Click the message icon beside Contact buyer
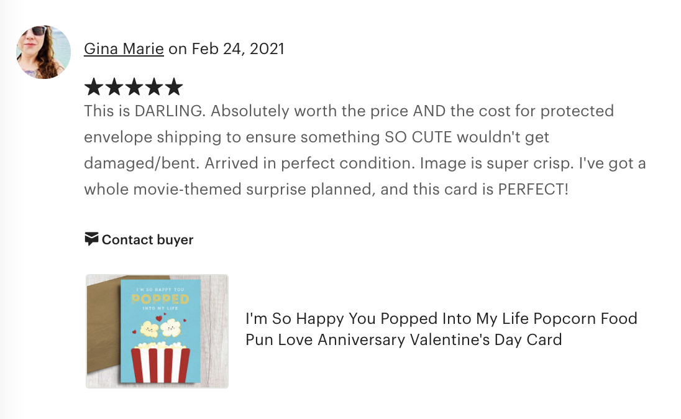This screenshot has width=681, height=419. [x=91, y=239]
